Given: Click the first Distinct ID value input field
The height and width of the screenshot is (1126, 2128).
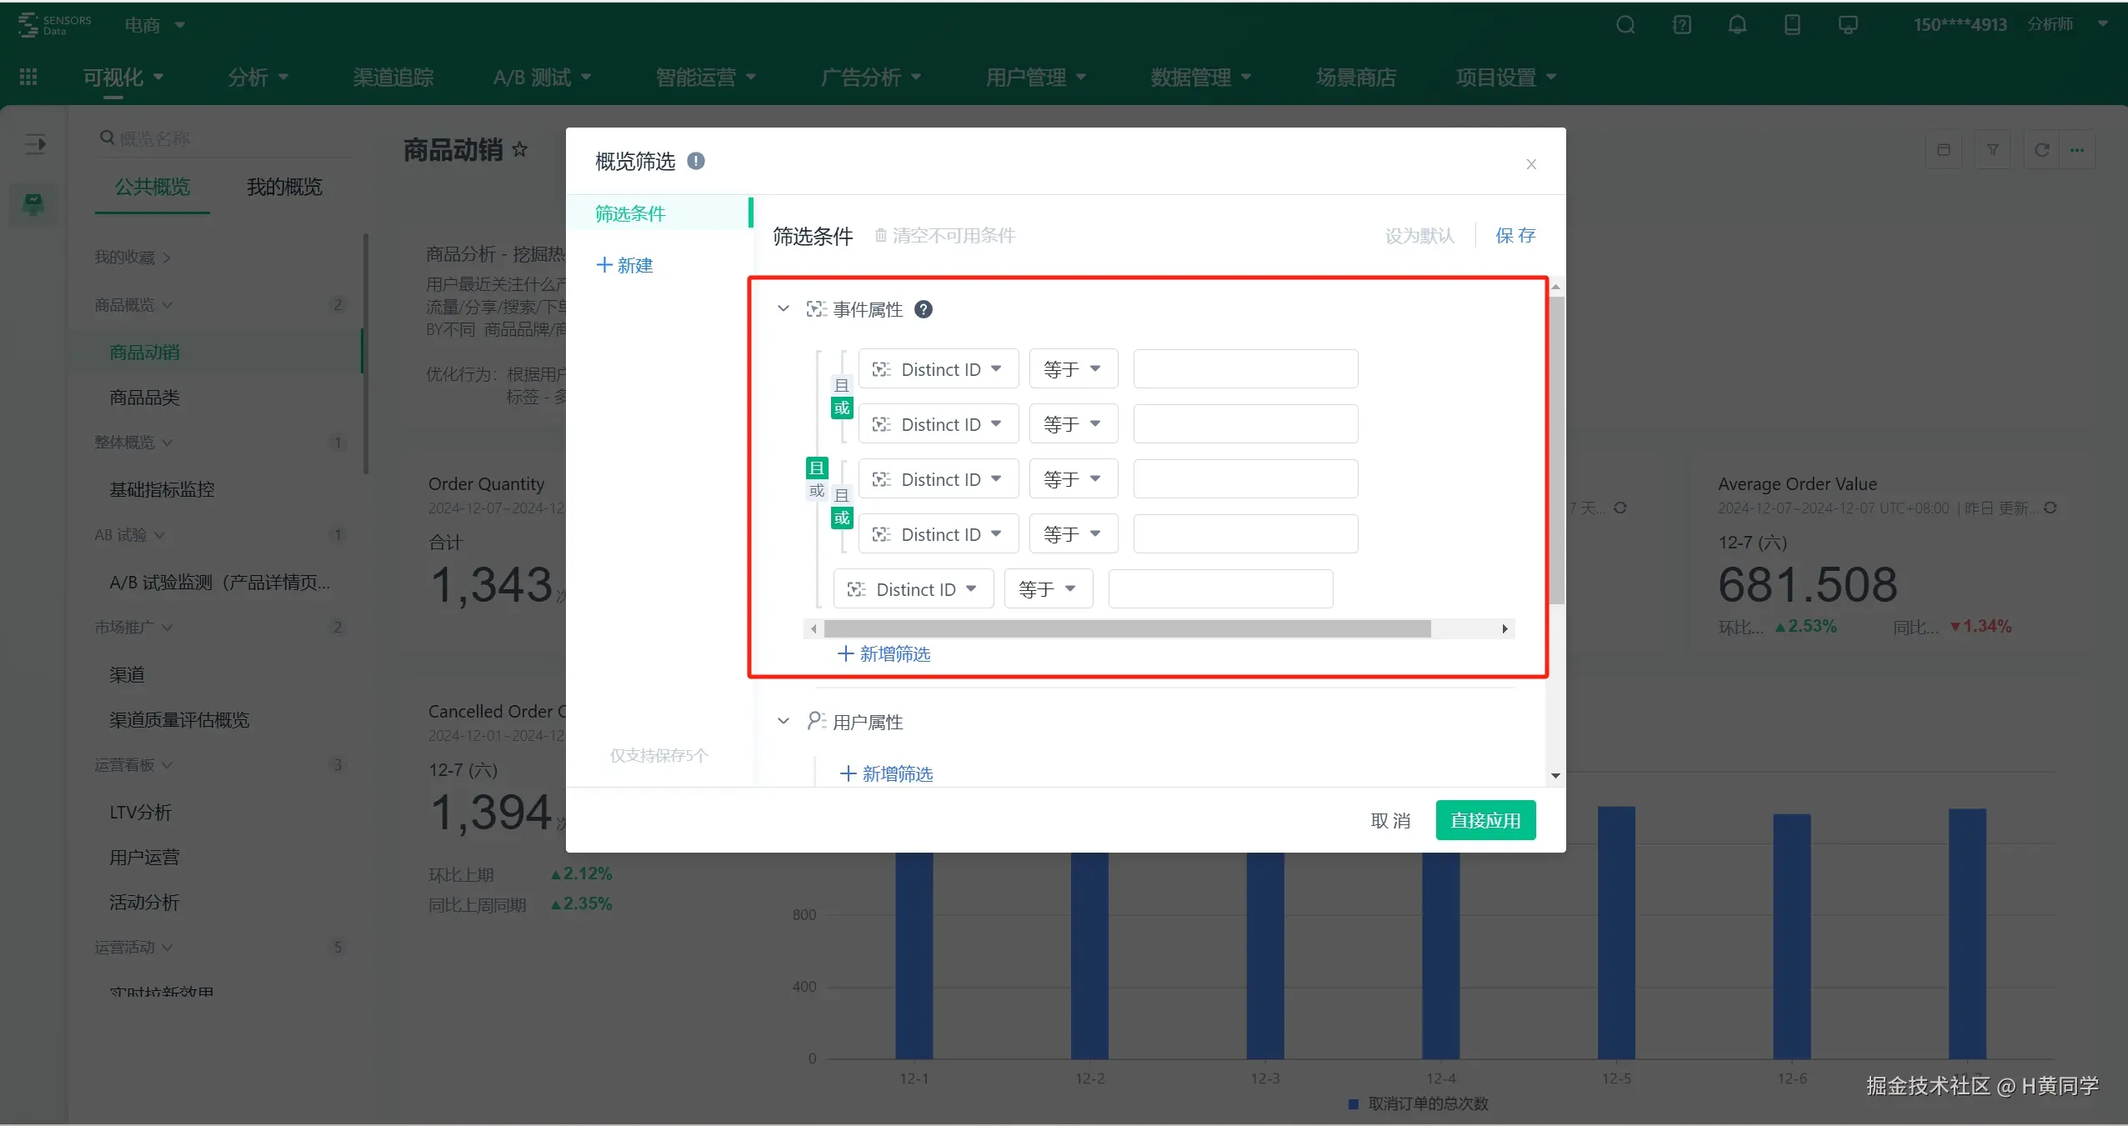Looking at the screenshot, I should 1245,369.
